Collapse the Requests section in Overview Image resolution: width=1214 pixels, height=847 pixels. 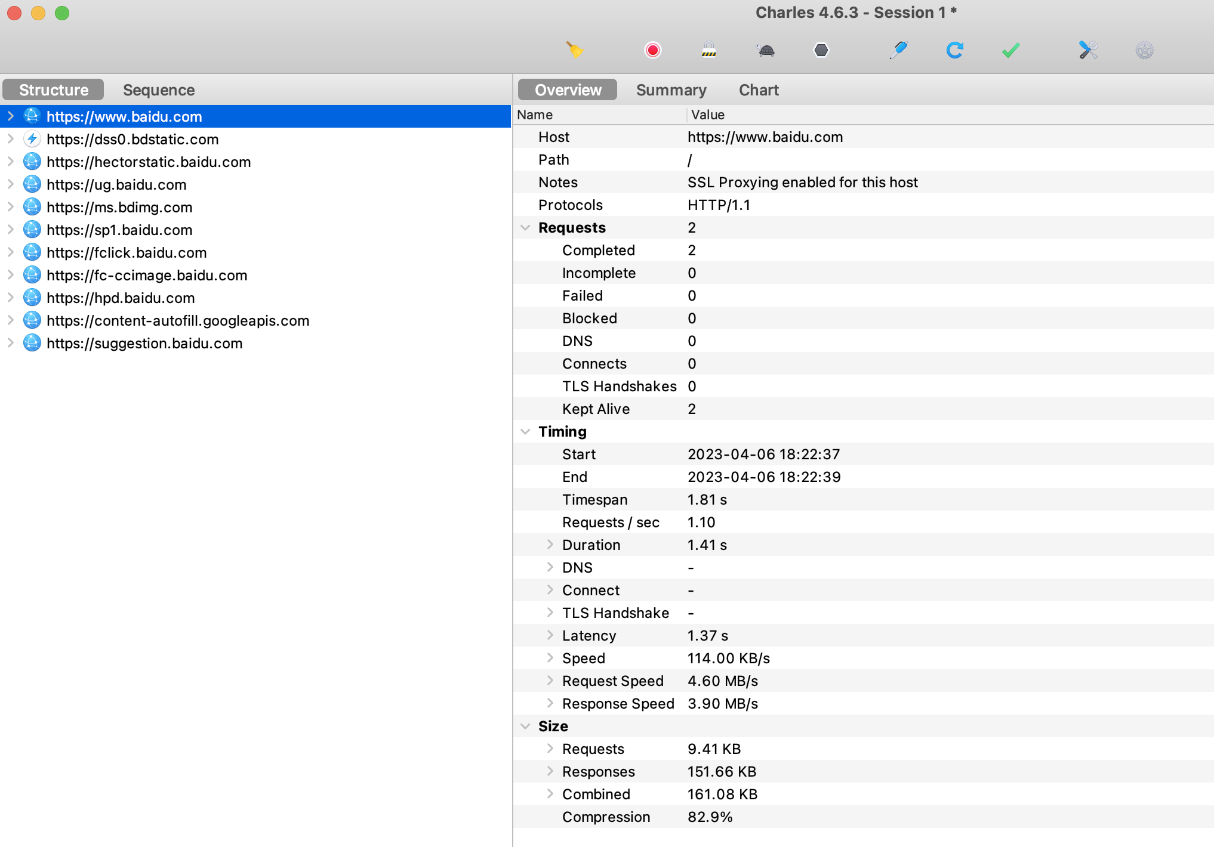coord(525,227)
